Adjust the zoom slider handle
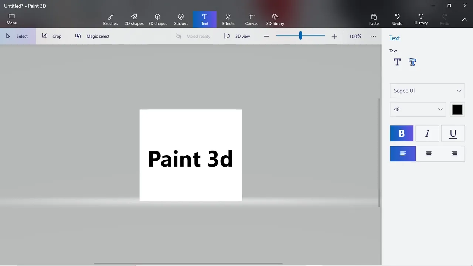This screenshot has width=473, height=266. [300, 35]
